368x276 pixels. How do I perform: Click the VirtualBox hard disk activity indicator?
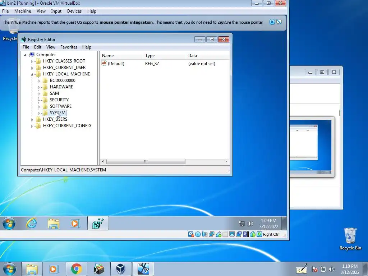(191, 234)
